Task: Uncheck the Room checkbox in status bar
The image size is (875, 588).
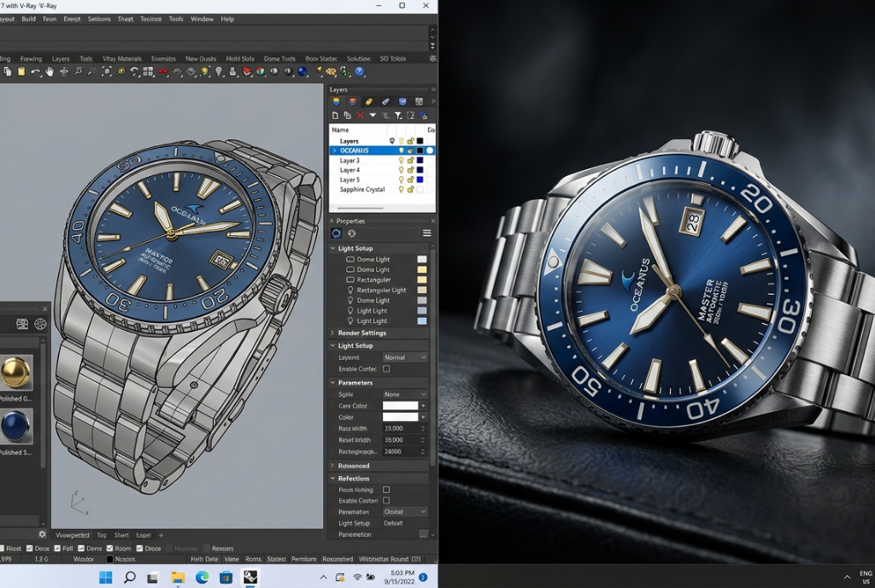Action: (x=110, y=549)
